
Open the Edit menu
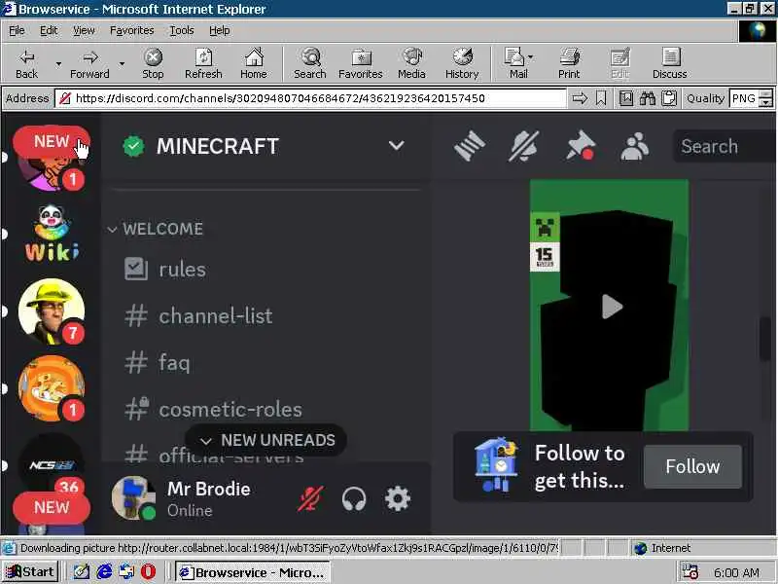49,30
